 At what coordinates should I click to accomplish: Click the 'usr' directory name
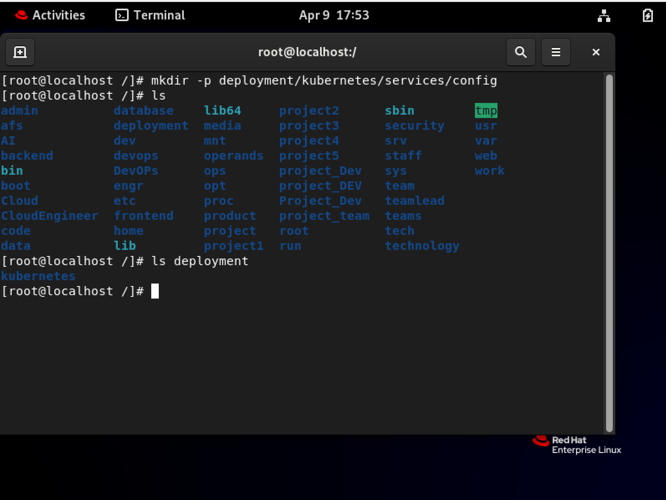pos(486,125)
